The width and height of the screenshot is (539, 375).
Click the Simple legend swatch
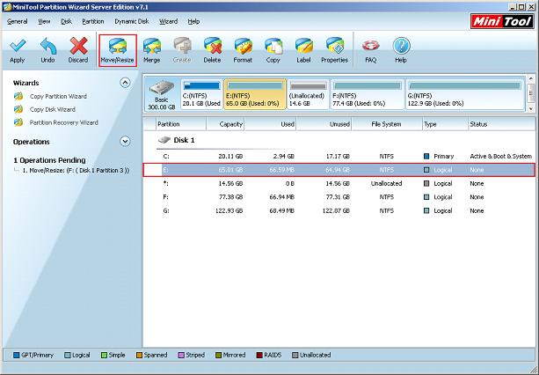pos(104,355)
